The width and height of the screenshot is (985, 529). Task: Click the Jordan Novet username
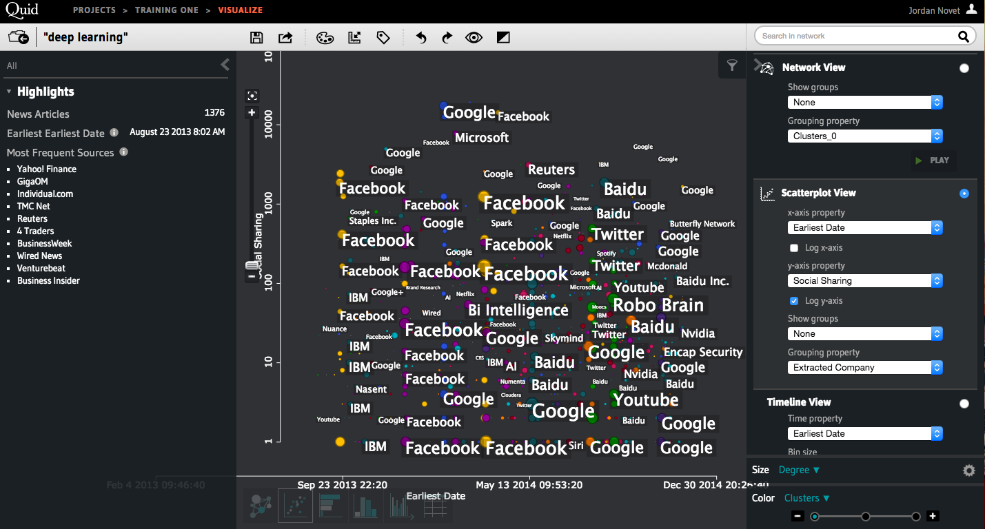pos(935,10)
